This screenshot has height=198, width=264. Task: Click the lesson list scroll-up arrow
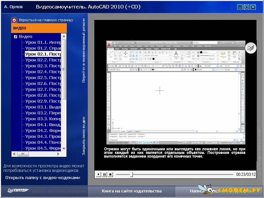(64, 36)
